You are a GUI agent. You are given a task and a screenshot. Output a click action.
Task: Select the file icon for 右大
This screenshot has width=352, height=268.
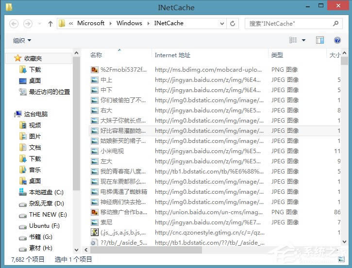click(x=95, y=110)
